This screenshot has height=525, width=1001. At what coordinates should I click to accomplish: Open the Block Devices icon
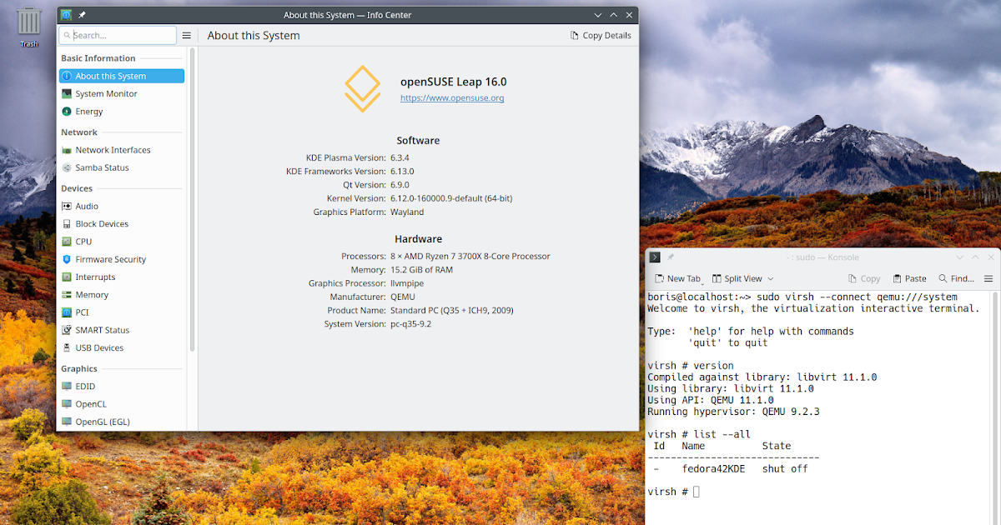68,224
